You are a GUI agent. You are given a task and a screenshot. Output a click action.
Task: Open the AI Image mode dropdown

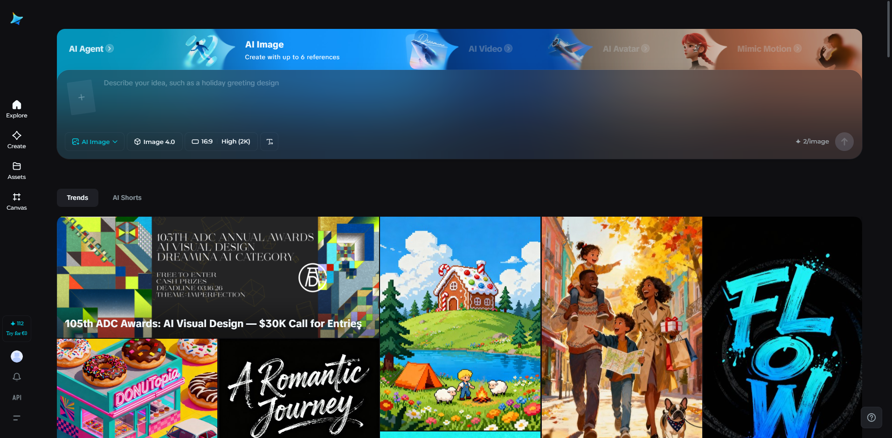(94, 142)
